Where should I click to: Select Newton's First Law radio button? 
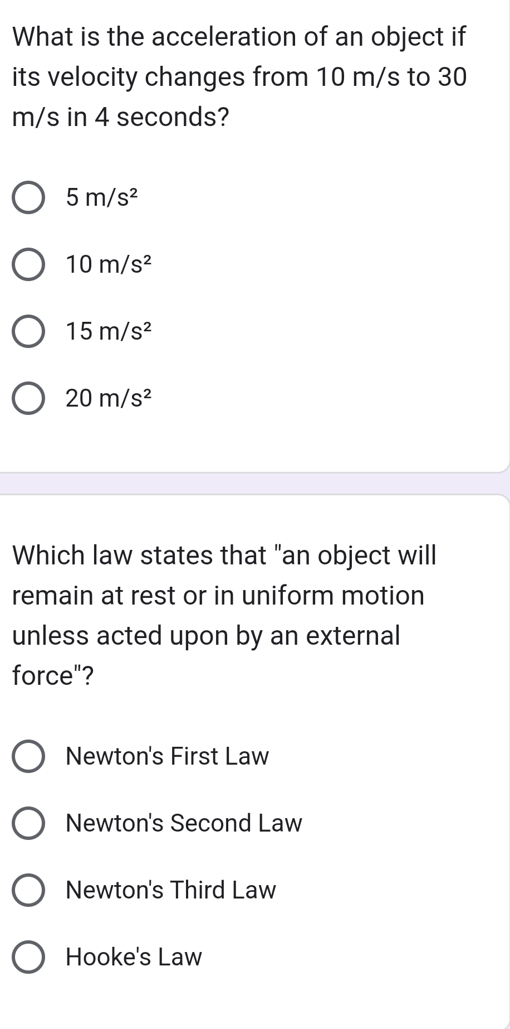point(28,756)
